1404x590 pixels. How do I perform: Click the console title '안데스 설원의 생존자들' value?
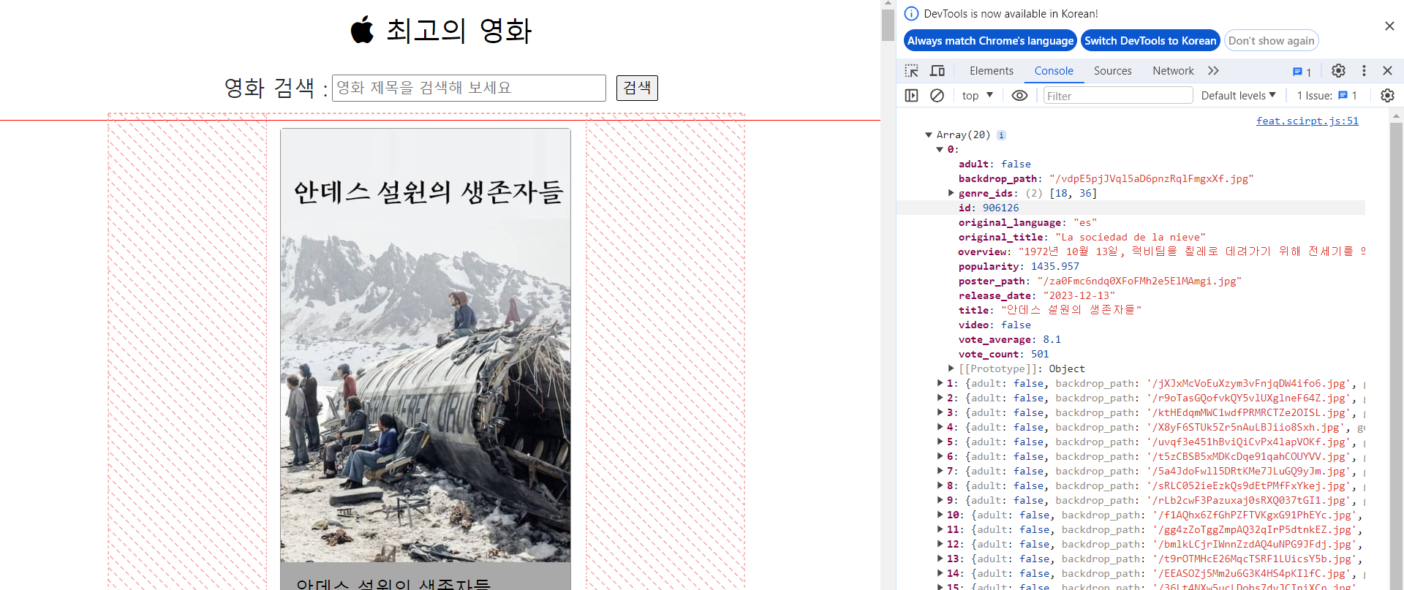click(1071, 310)
